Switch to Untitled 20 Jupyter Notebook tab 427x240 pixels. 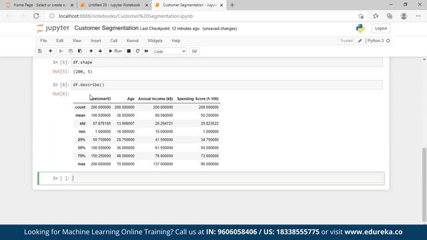coord(114,5)
